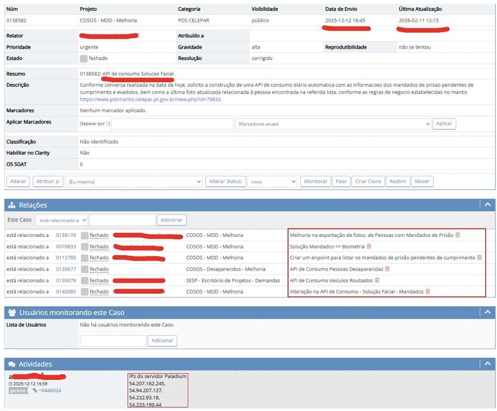Remove relation Criar um enpoint para listar

479,258
